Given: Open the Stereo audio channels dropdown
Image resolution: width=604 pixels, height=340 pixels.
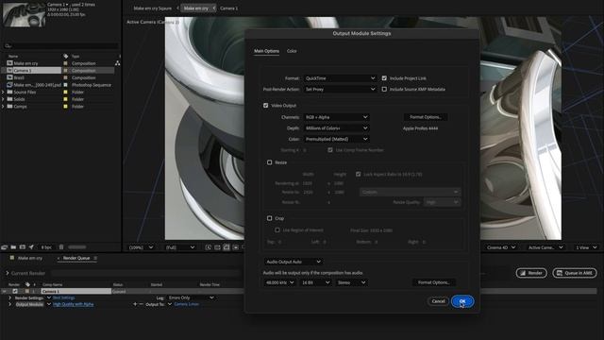Looking at the screenshot, I should pyautogui.click(x=351, y=282).
